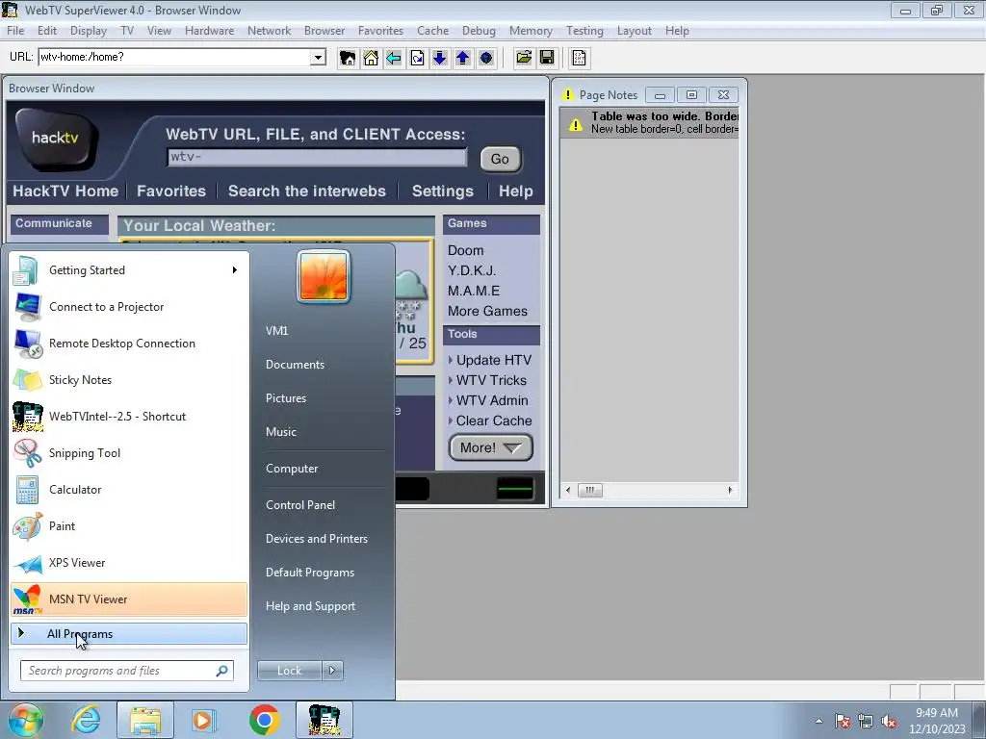Screen dimensions: 986x739
Task: Click Search the interwebs link
Action: tap(307, 191)
